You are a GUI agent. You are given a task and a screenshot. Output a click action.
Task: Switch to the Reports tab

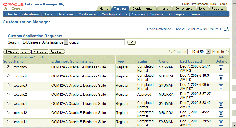[217, 9]
